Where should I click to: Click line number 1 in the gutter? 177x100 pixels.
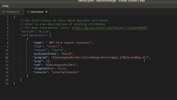pyautogui.click(x=7, y=17)
